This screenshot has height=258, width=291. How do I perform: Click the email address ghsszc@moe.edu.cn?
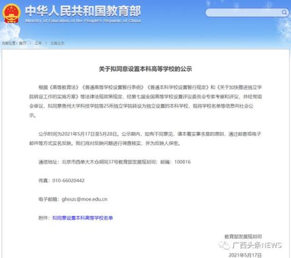point(84,199)
